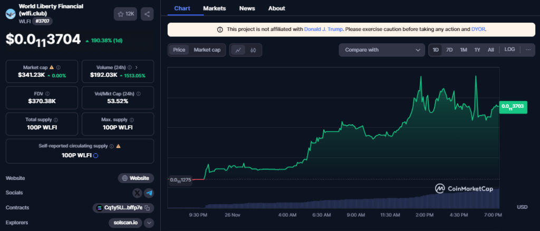The width and height of the screenshot is (540, 231).
Task: Click the solscan.io explorer button
Action: click(126, 223)
